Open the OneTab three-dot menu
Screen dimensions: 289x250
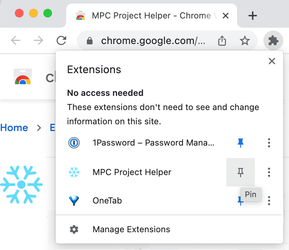click(269, 201)
